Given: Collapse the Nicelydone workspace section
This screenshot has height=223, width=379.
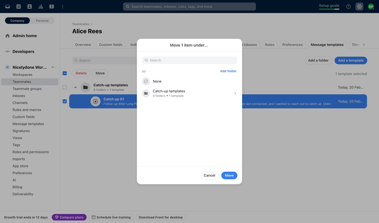Looking at the screenshot, I should [x=53, y=67].
